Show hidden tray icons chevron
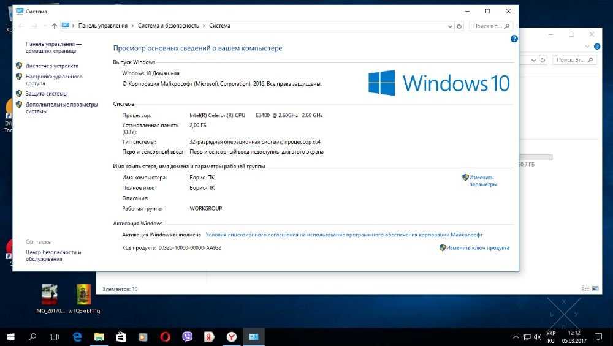Viewport: 613px width, 346px height. [x=516, y=337]
